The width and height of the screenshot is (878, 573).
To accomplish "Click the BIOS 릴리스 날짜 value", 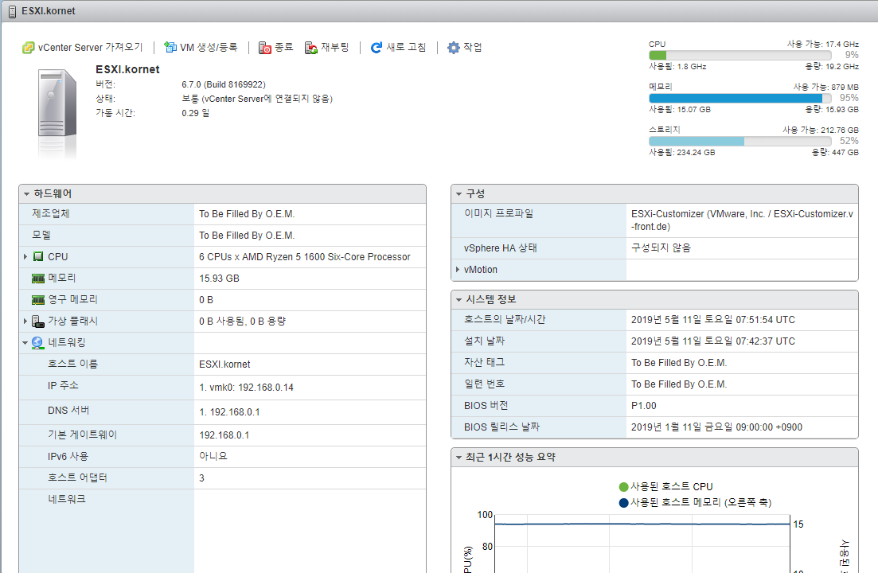I will click(716, 427).
